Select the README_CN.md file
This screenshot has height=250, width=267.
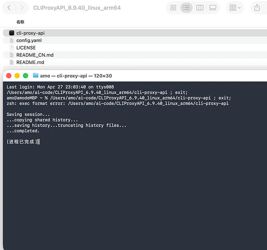[x=135, y=55]
